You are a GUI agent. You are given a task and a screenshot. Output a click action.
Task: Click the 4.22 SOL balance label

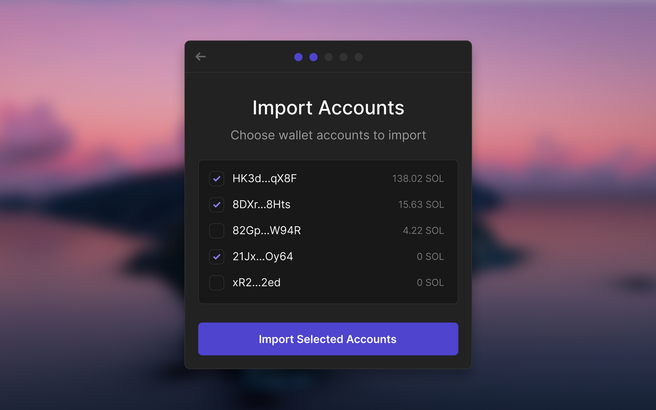tap(423, 231)
